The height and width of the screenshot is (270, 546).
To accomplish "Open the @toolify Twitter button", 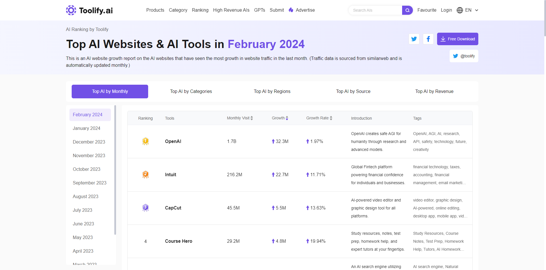I will [464, 56].
